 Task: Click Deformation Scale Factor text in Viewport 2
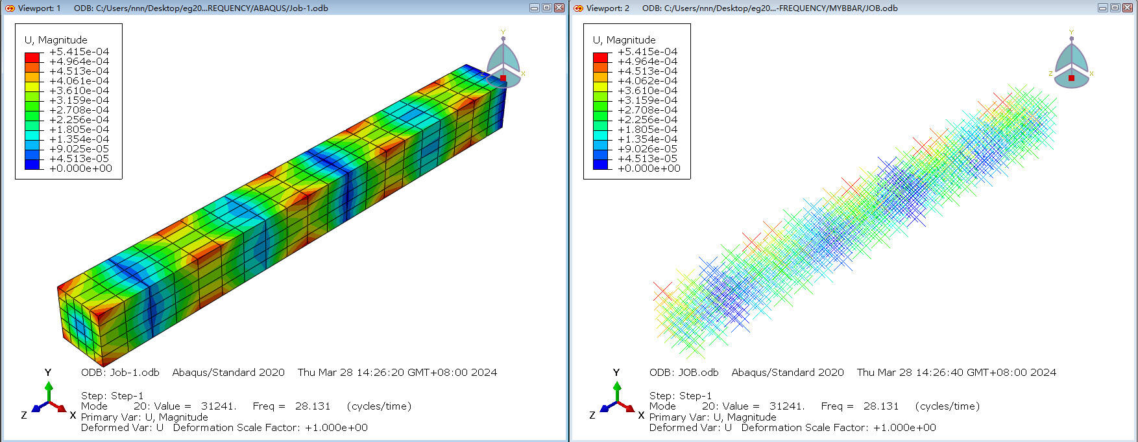[839, 428]
